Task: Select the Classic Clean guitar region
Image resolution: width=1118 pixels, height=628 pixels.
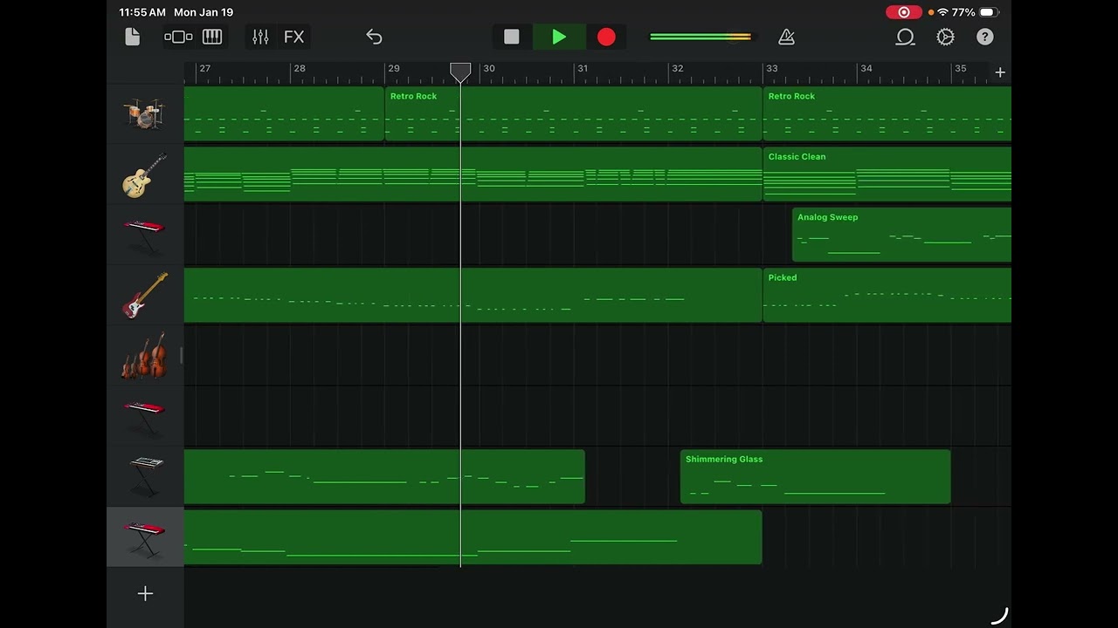Action: tap(887, 174)
